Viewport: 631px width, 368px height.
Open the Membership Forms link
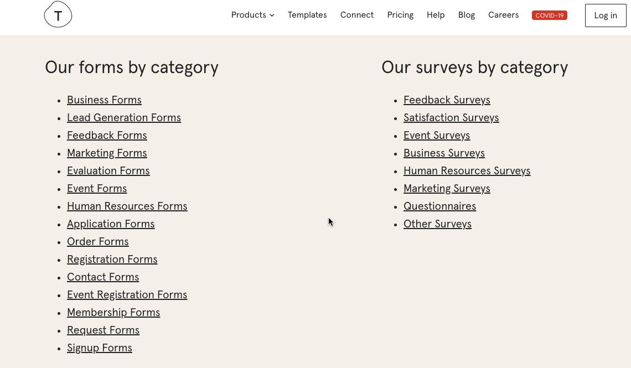click(x=113, y=313)
